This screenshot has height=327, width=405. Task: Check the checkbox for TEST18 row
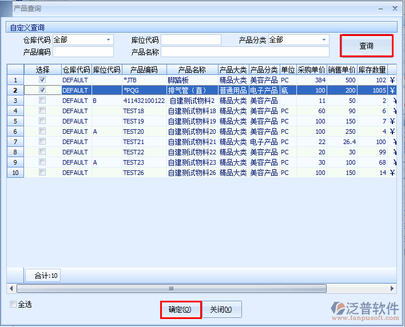(42, 111)
